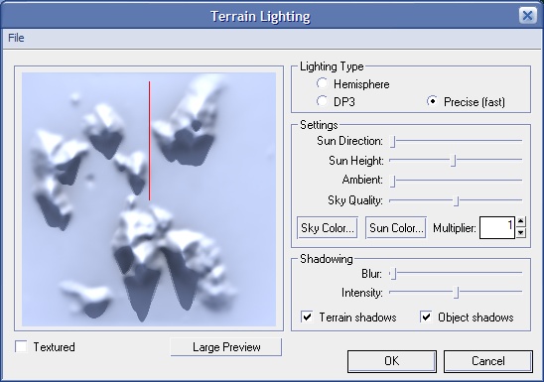Click the shadow Intensity slider handle
Image resolution: width=544 pixels, height=382 pixels.
[457, 293]
